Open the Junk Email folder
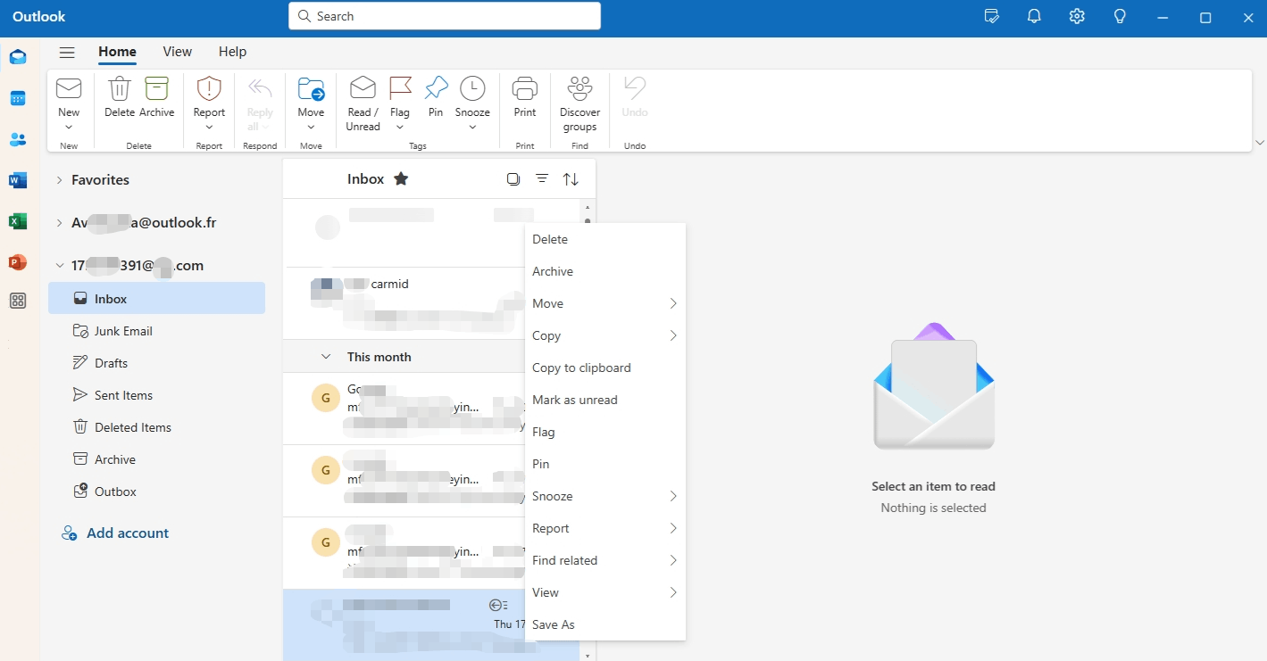This screenshot has height=661, width=1267. (x=156, y=331)
